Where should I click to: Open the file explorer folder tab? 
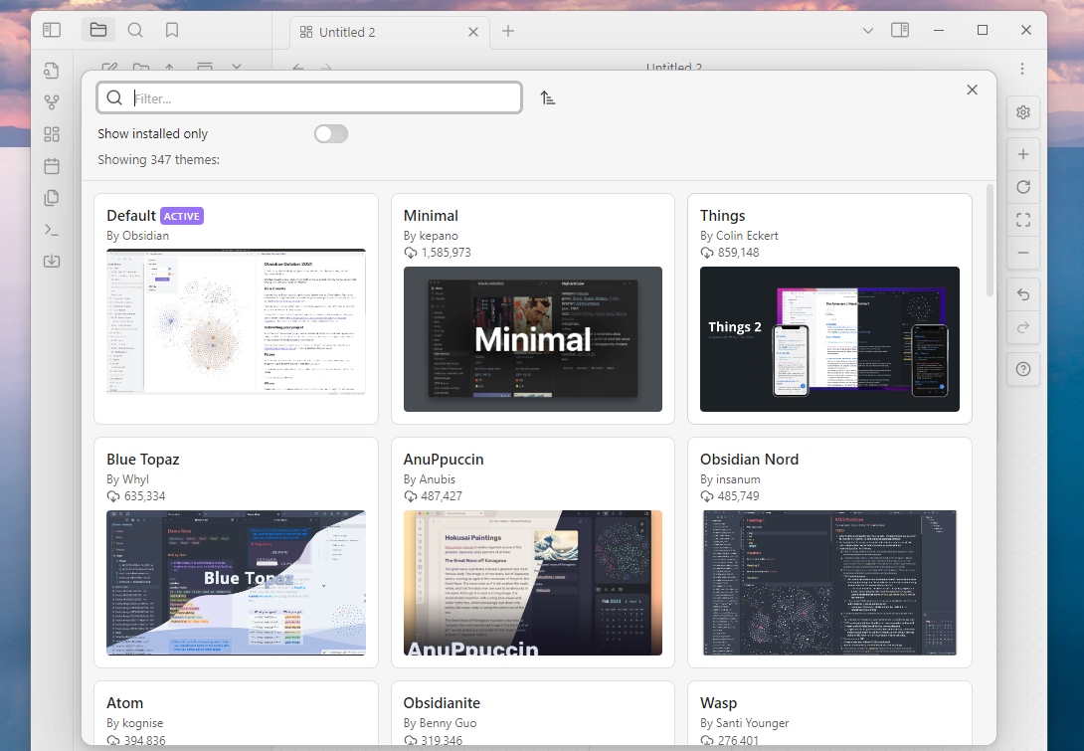[98, 30]
